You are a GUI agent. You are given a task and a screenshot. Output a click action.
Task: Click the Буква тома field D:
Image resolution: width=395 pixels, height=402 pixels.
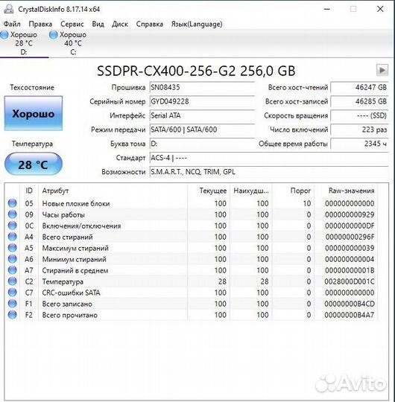click(202, 144)
